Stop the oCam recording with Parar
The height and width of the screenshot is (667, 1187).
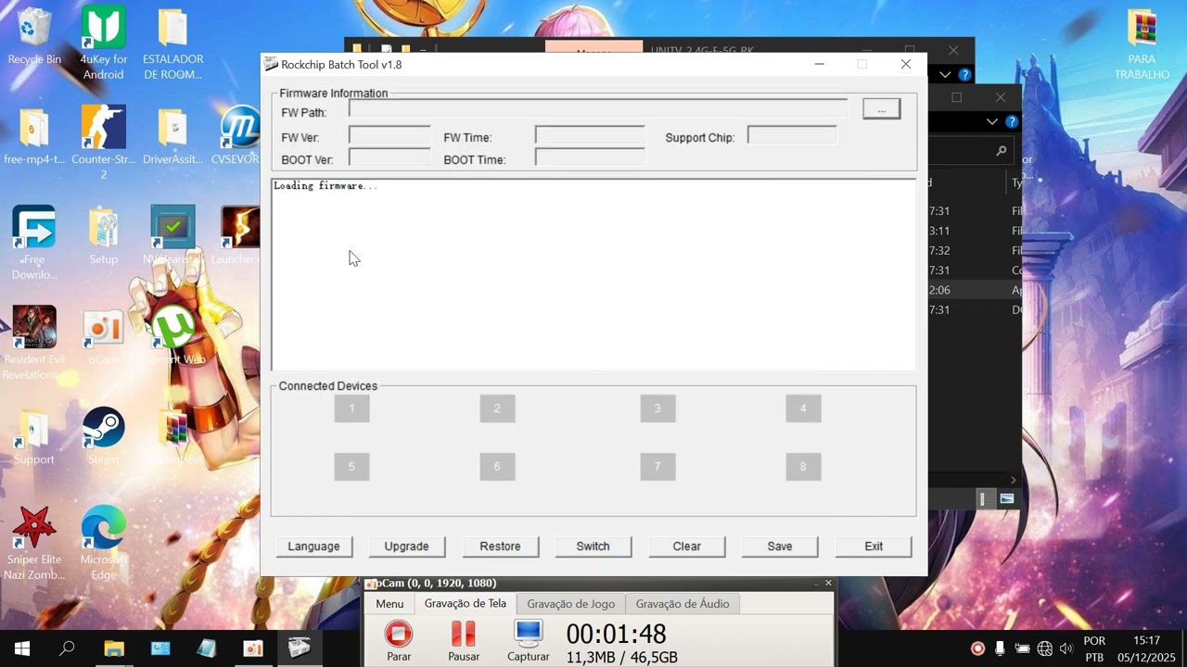click(399, 641)
